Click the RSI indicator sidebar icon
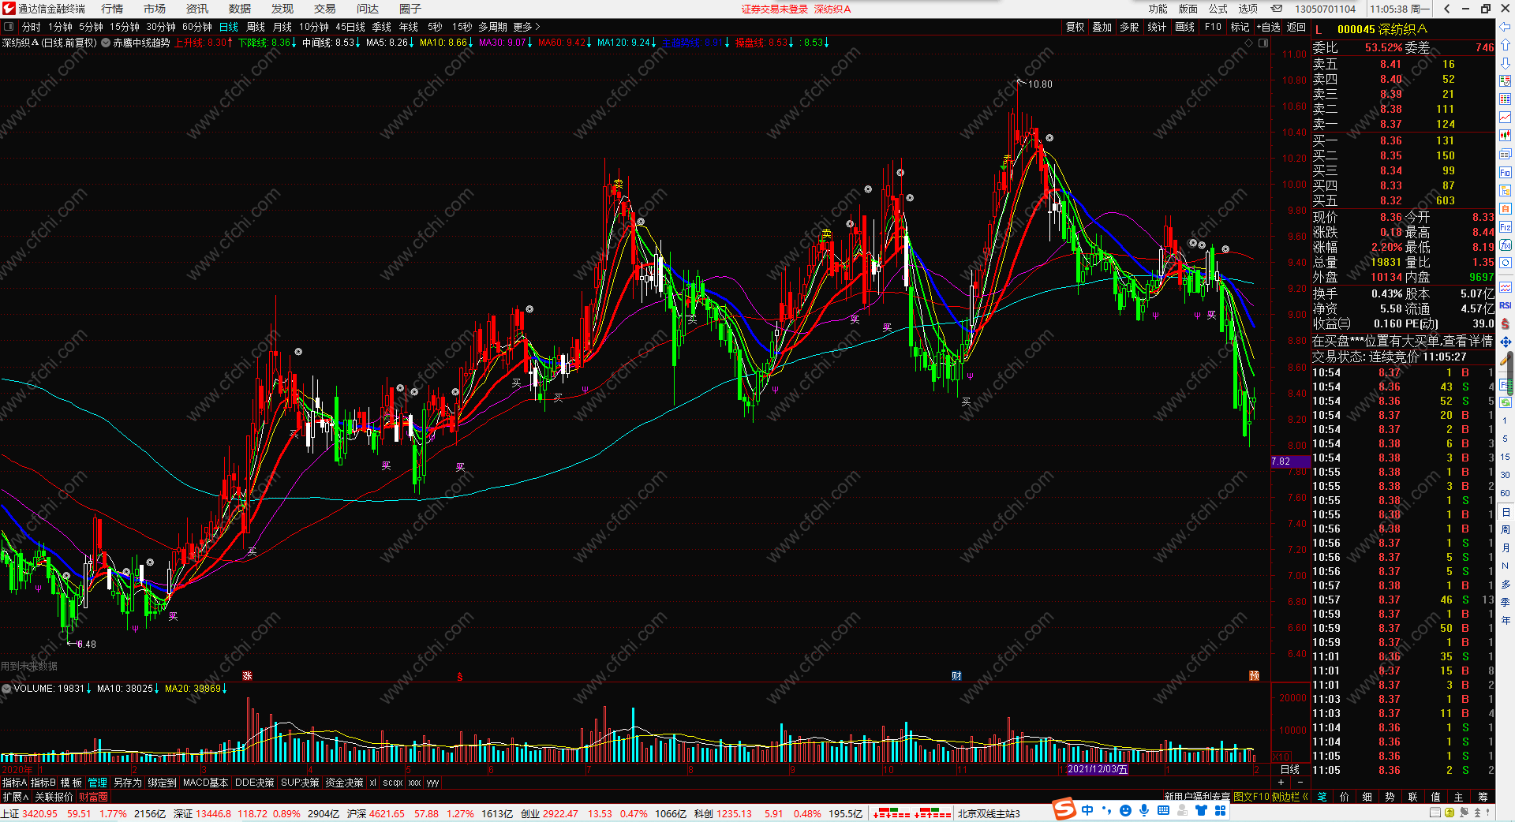1515x822 pixels. 1506,305
